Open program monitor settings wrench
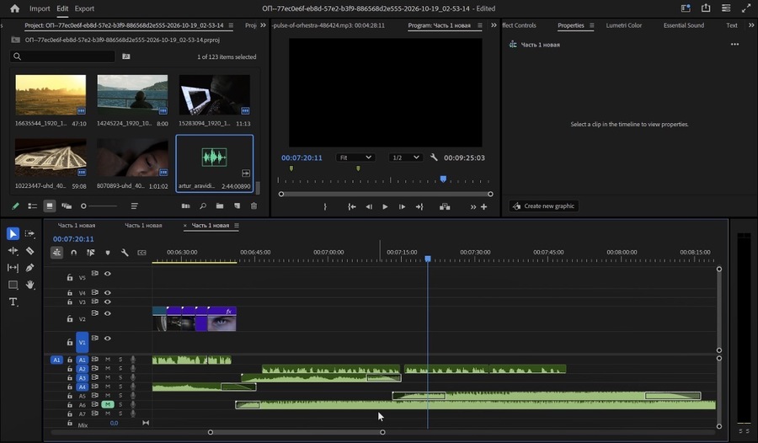This screenshot has width=758, height=443. [x=434, y=157]
